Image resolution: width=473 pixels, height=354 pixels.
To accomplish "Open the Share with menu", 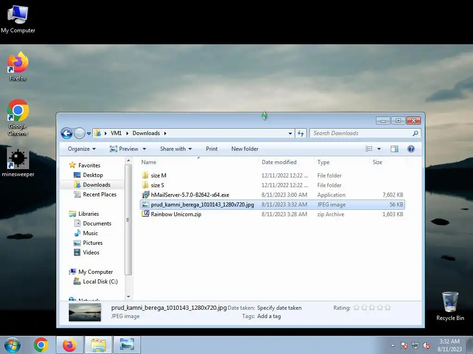I will 176,149.
